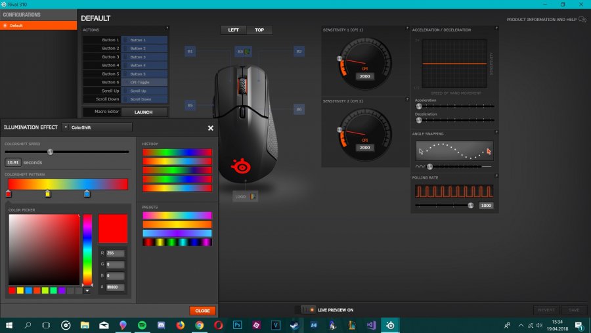Apply the orange-yellow preset gradient
The image size is (591, 333).
tap(177, 225)
